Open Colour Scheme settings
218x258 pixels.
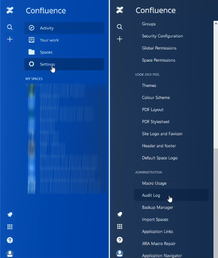pos(156,97)
